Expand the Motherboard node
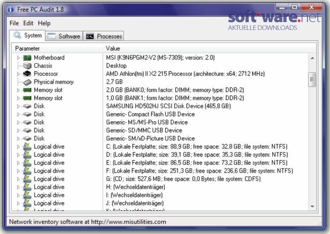 coord(18,58)
